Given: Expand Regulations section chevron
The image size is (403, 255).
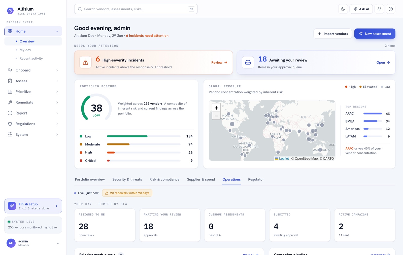Looking at the screenshot, I should tap(57, 124).
